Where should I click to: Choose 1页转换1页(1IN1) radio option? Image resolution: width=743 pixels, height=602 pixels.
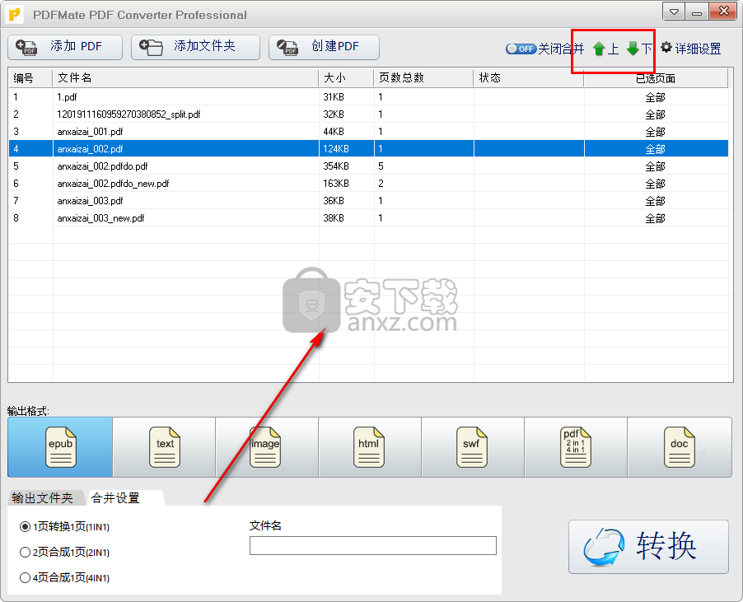[64, 527]
